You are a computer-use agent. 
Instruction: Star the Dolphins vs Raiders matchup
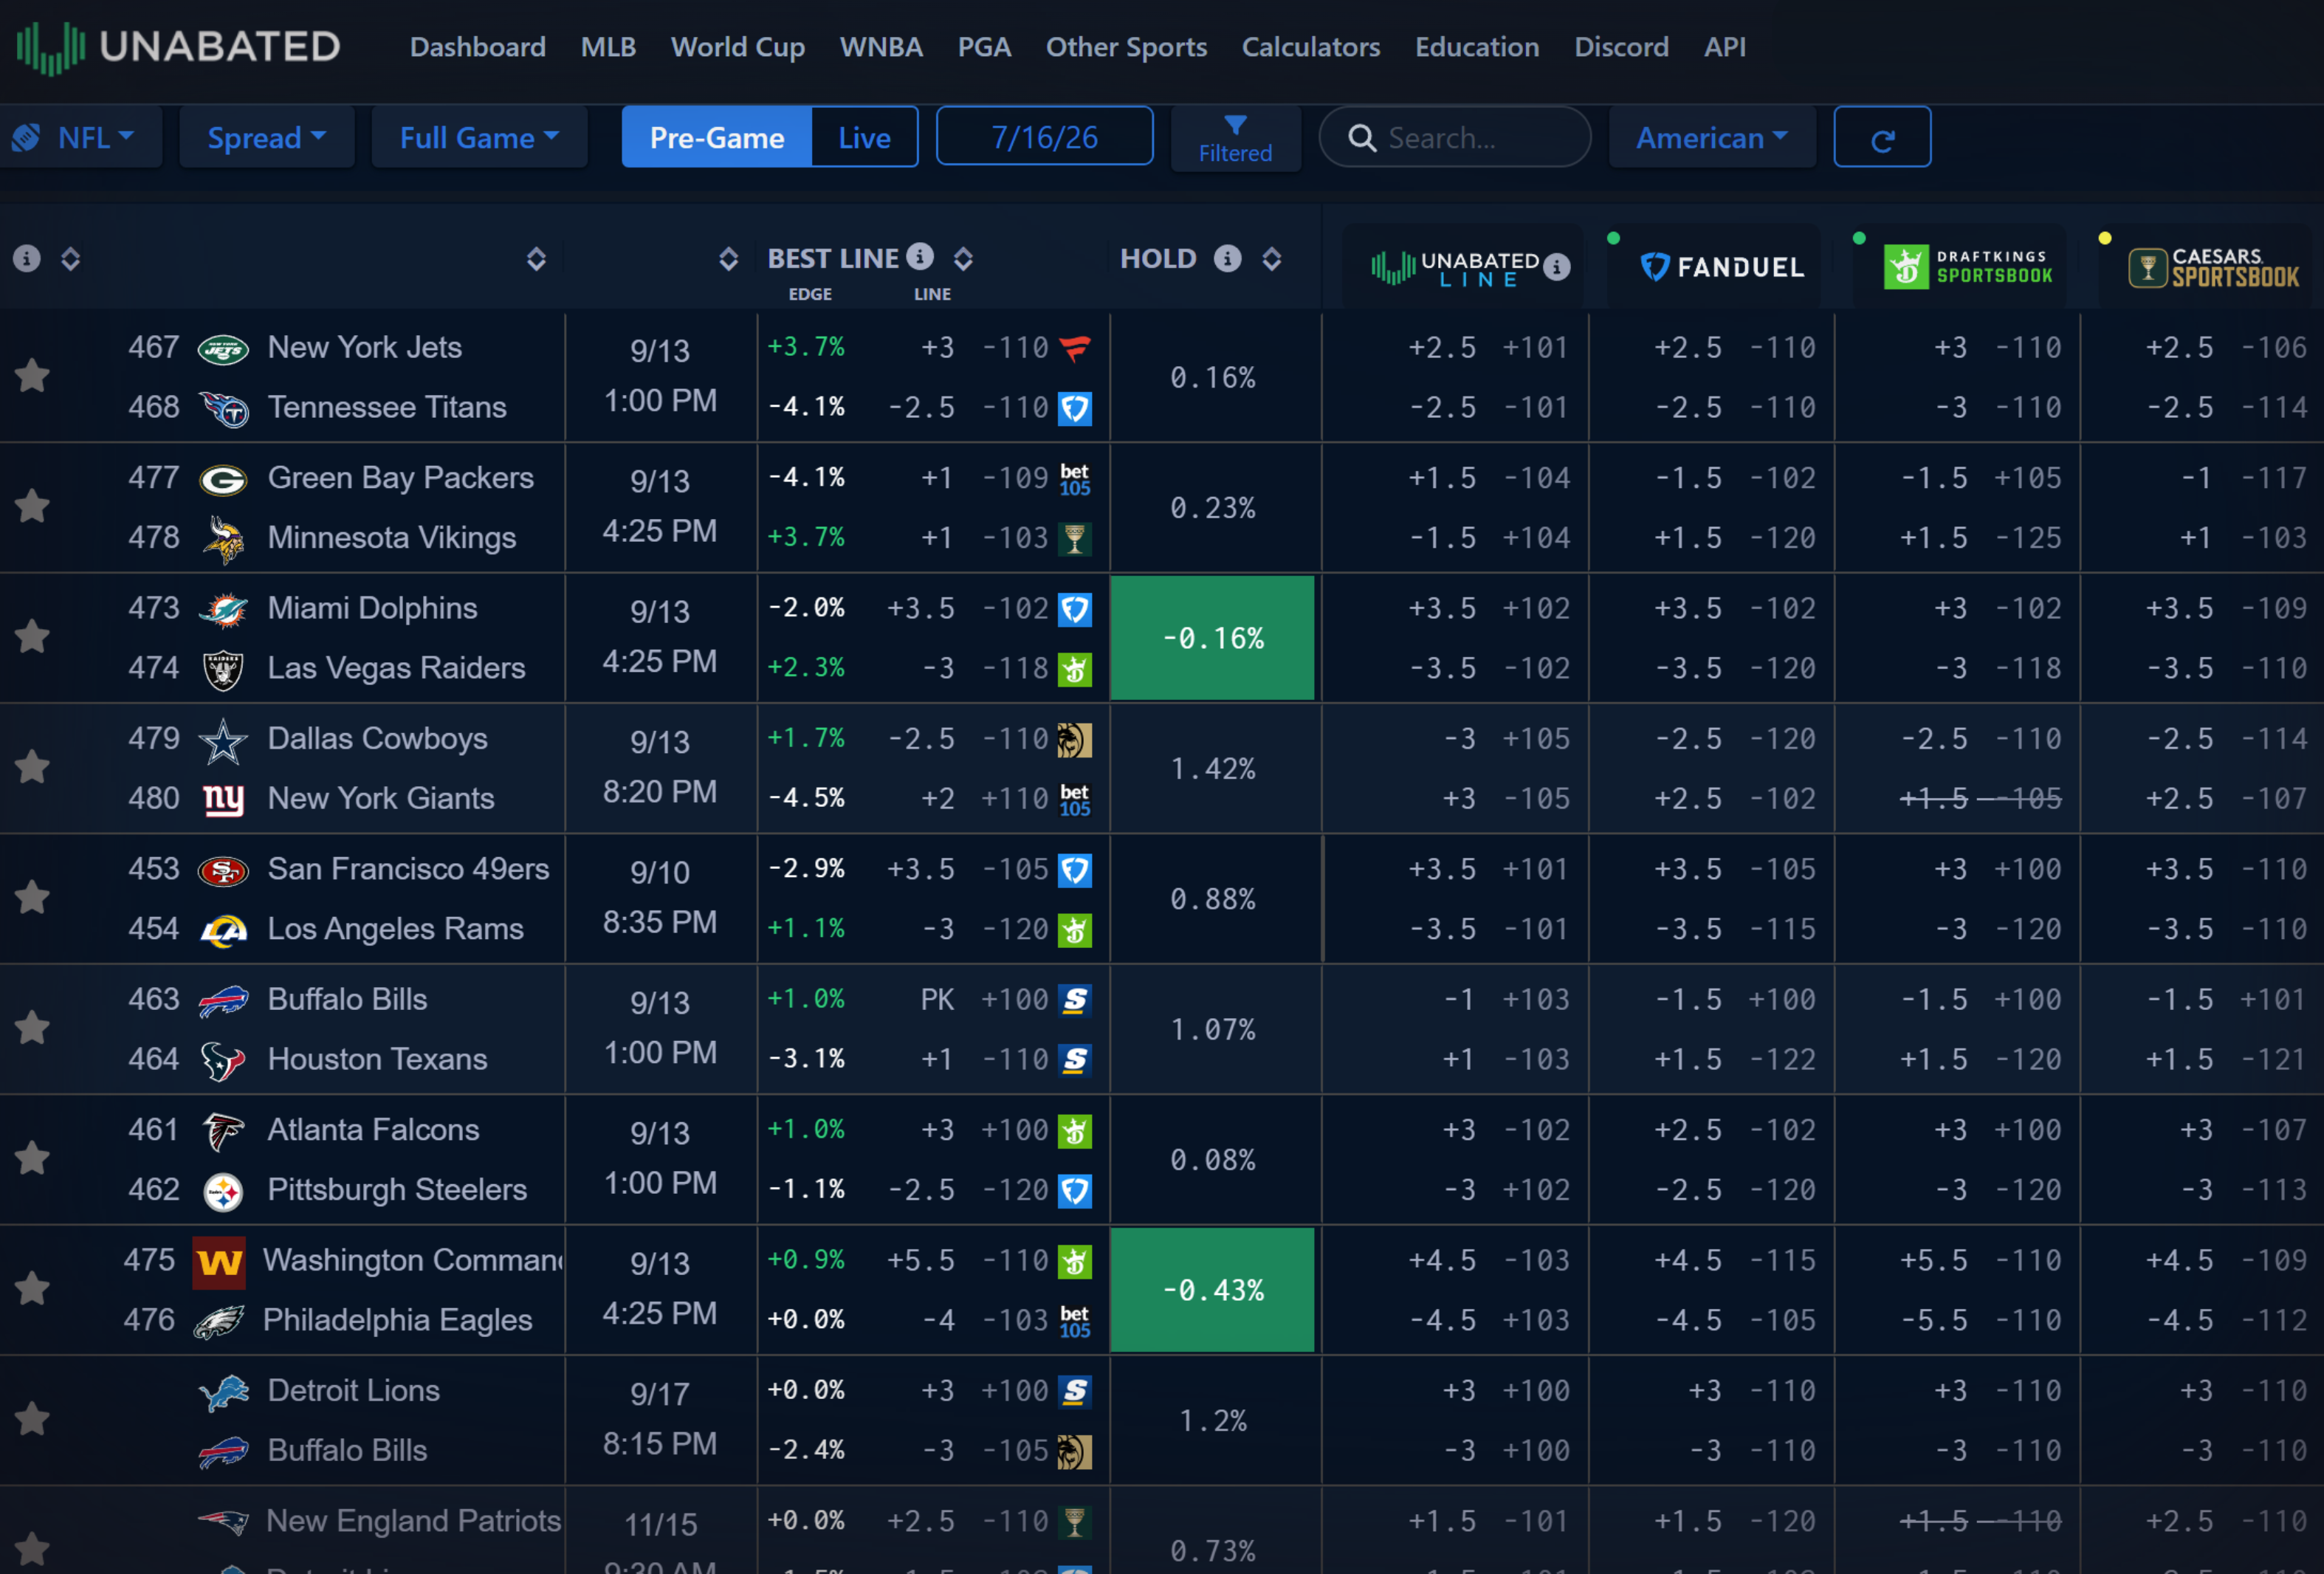[x=32, y=636]
